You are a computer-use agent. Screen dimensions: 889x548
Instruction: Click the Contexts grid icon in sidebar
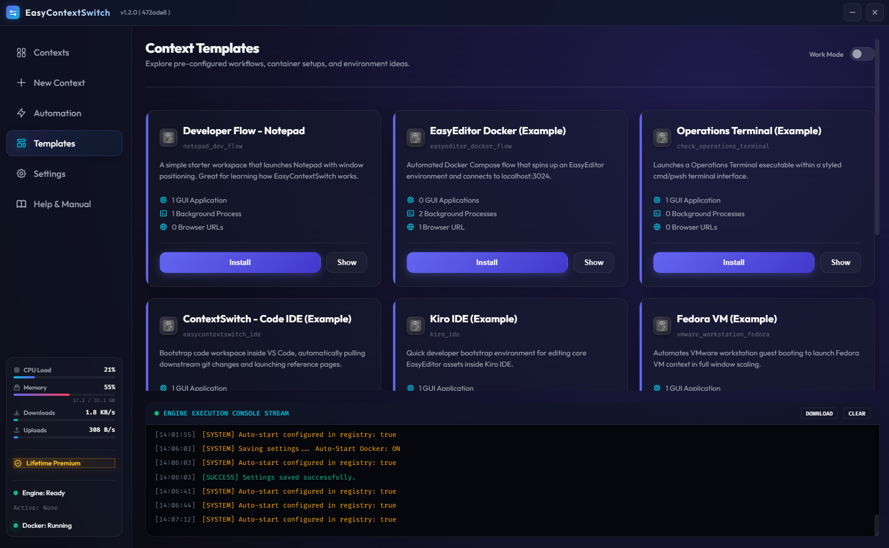click(x=21, y=53)
